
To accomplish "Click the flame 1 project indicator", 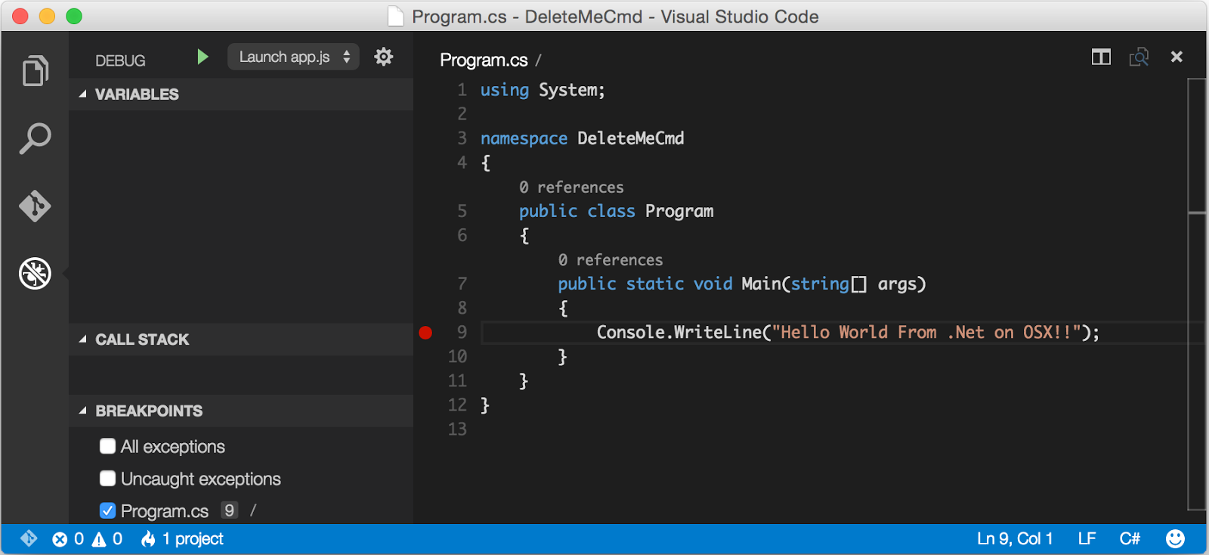I will [182, 539].
